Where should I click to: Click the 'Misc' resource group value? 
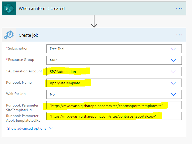[54, 60]
